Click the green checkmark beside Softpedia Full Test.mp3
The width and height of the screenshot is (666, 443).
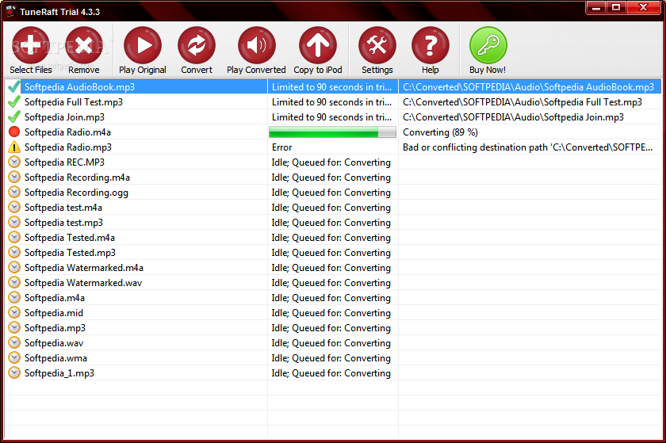coord(14,102)
